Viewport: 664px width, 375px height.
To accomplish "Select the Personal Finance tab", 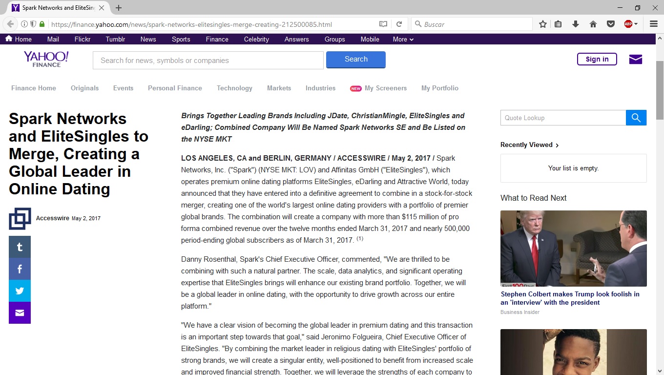I will tap(175, 88).
